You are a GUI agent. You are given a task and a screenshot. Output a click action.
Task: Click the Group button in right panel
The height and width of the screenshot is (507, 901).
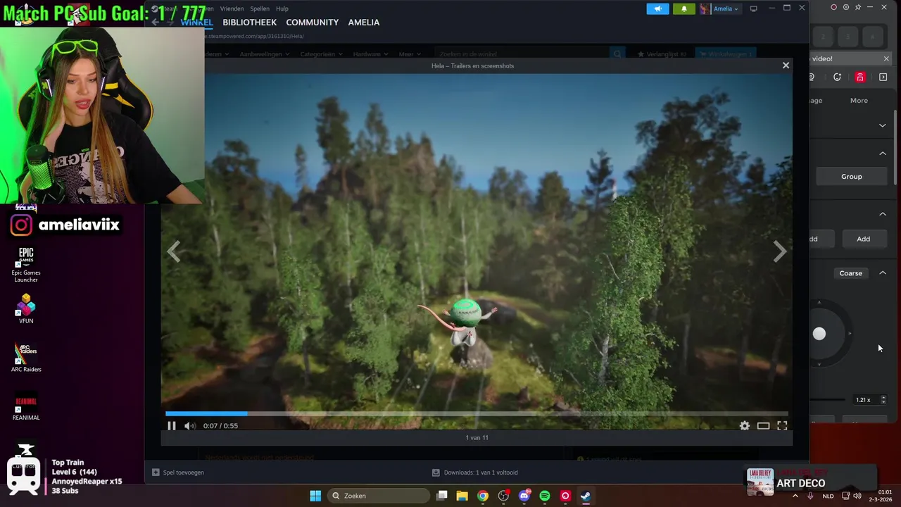[x=851, y=176]
